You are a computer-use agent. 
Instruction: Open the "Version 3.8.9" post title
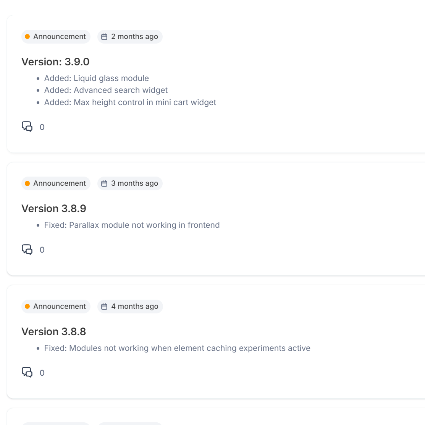click(x=54, y=209)
